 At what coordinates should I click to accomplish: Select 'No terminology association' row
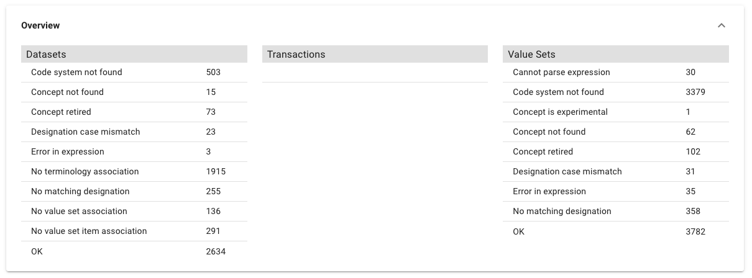pyautogui.click(x=85, y=171)
